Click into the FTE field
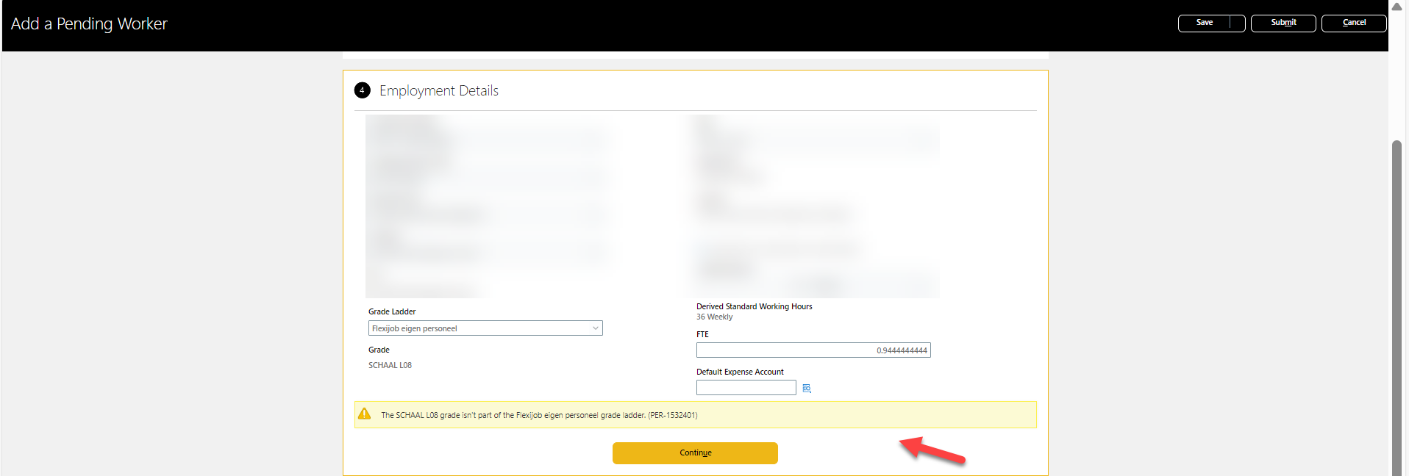 click(813, 350)
